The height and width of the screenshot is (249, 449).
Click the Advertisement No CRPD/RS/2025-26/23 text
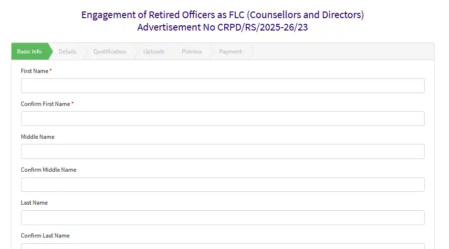click(x=222, y=27)
